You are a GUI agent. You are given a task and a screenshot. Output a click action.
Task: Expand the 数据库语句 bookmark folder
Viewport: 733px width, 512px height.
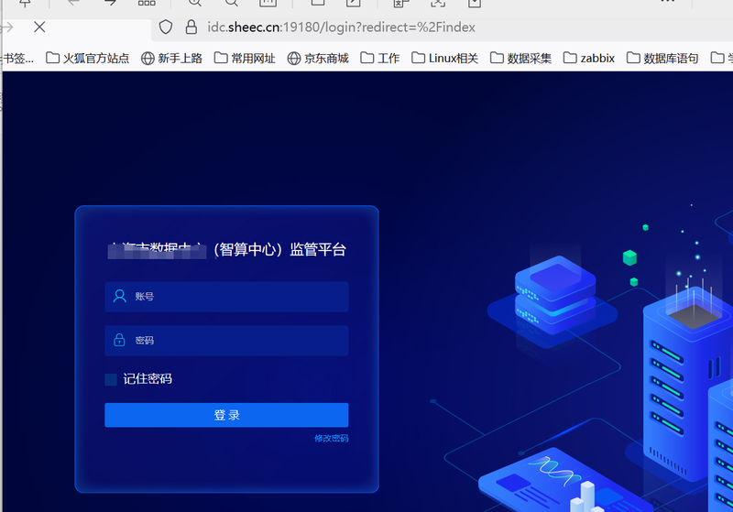click(x=662, y=58)
